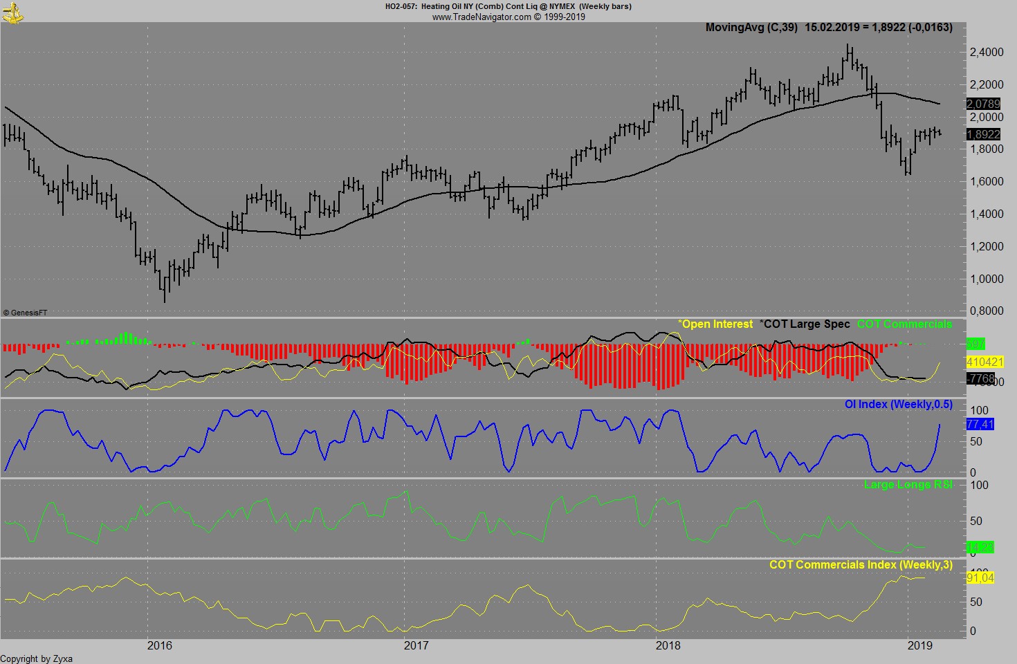Toggle the COT Commercials series label

click(x=904, y=324)
